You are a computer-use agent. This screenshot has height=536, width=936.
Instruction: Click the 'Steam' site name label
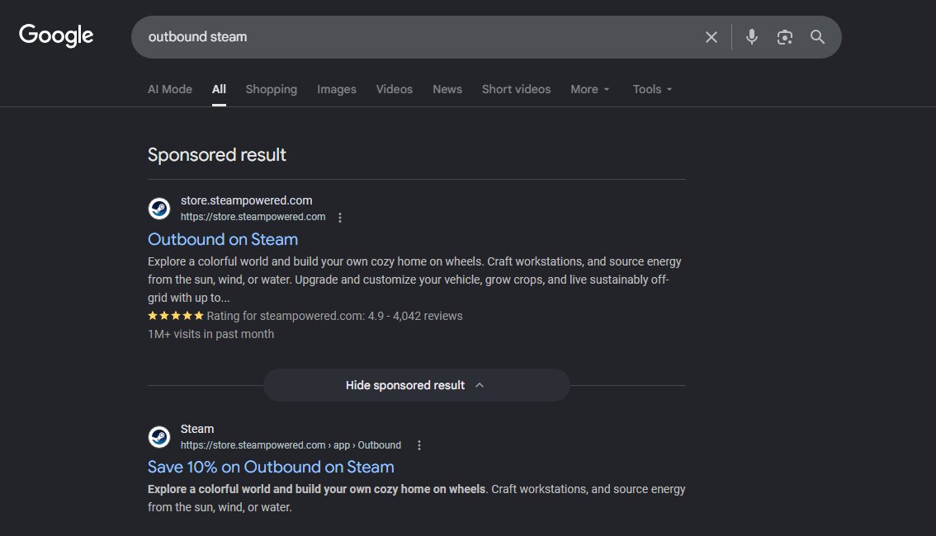coord(197,430)
